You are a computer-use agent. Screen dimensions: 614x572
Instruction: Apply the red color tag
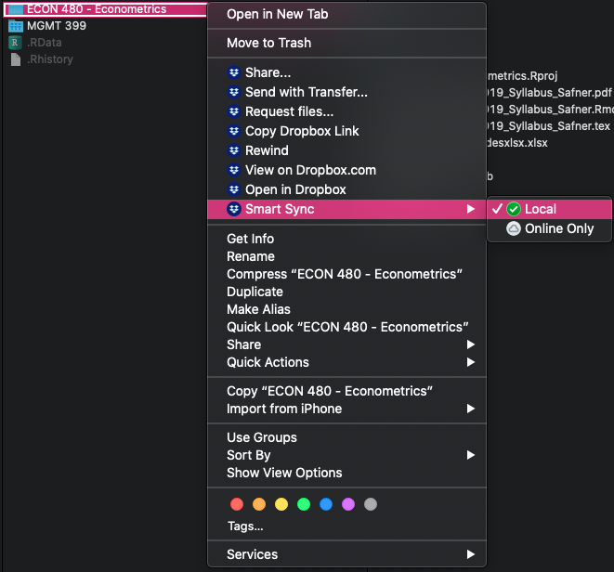click(x=236, y=504)
